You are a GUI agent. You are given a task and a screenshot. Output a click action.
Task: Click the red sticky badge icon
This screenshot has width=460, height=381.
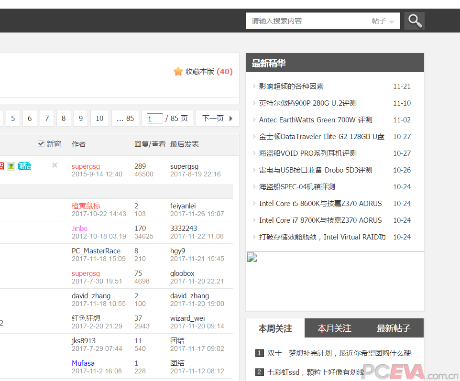click(2, 166)
